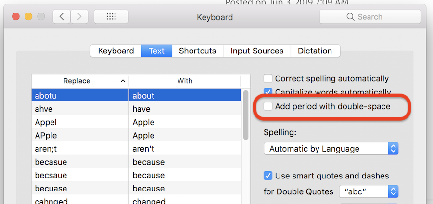
Task: Select the aren;t replacement row
Action: click(x=80, y=149)
